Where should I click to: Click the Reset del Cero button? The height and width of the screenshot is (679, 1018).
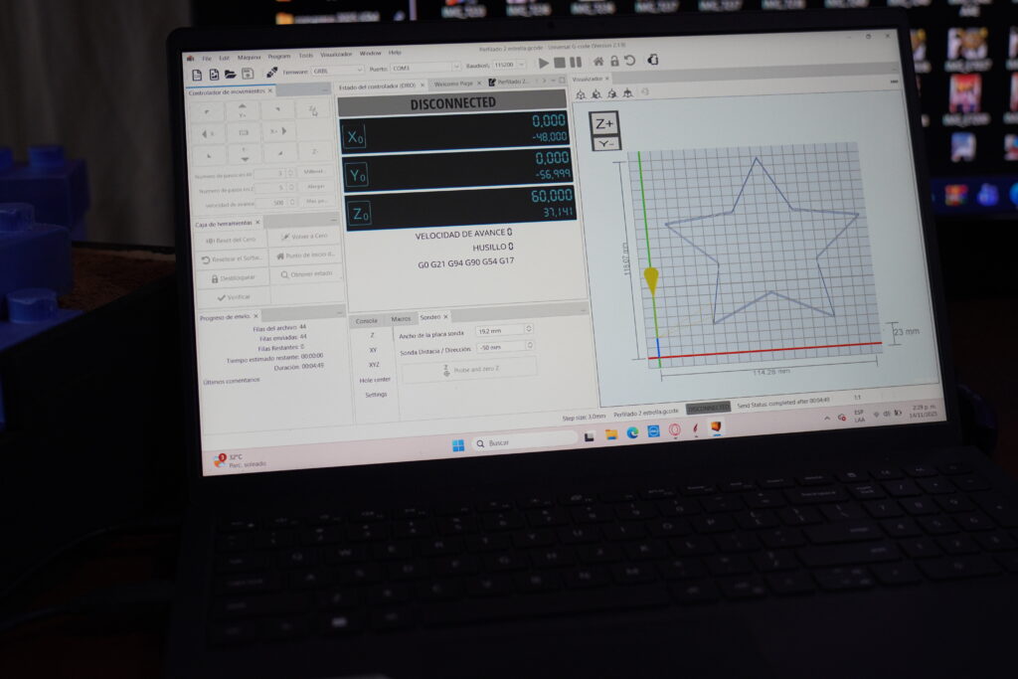[x=232, y=241]
